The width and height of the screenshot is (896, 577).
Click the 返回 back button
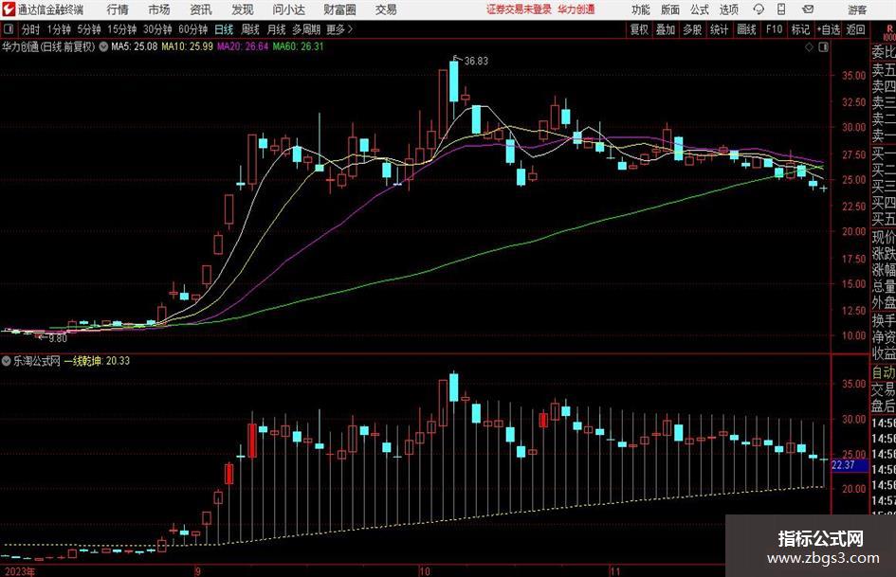[855, 29]
